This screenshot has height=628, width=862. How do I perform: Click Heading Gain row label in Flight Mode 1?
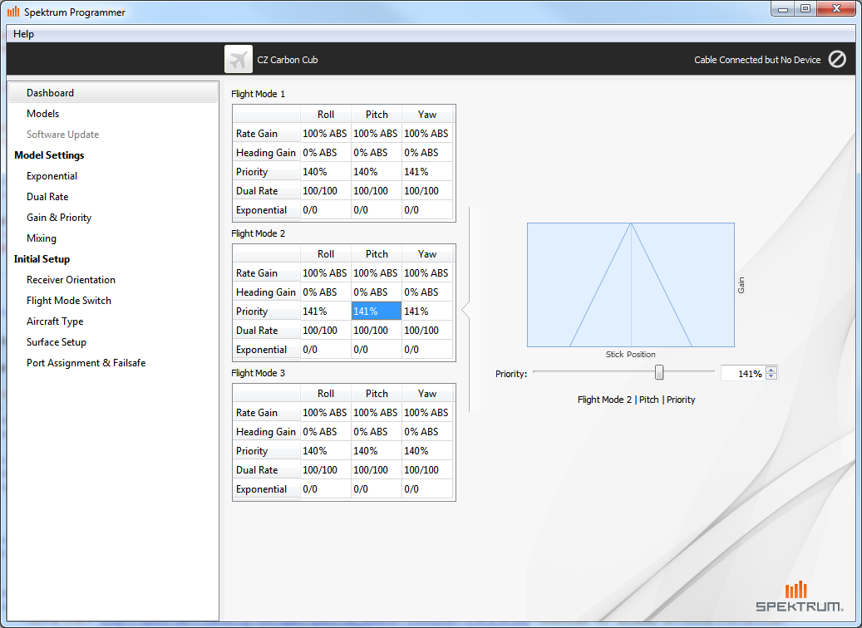(265, 153)
